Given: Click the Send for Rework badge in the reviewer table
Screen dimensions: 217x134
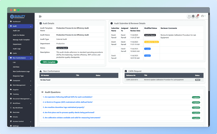Looking at the screenshot, I should tap(150, 35).
